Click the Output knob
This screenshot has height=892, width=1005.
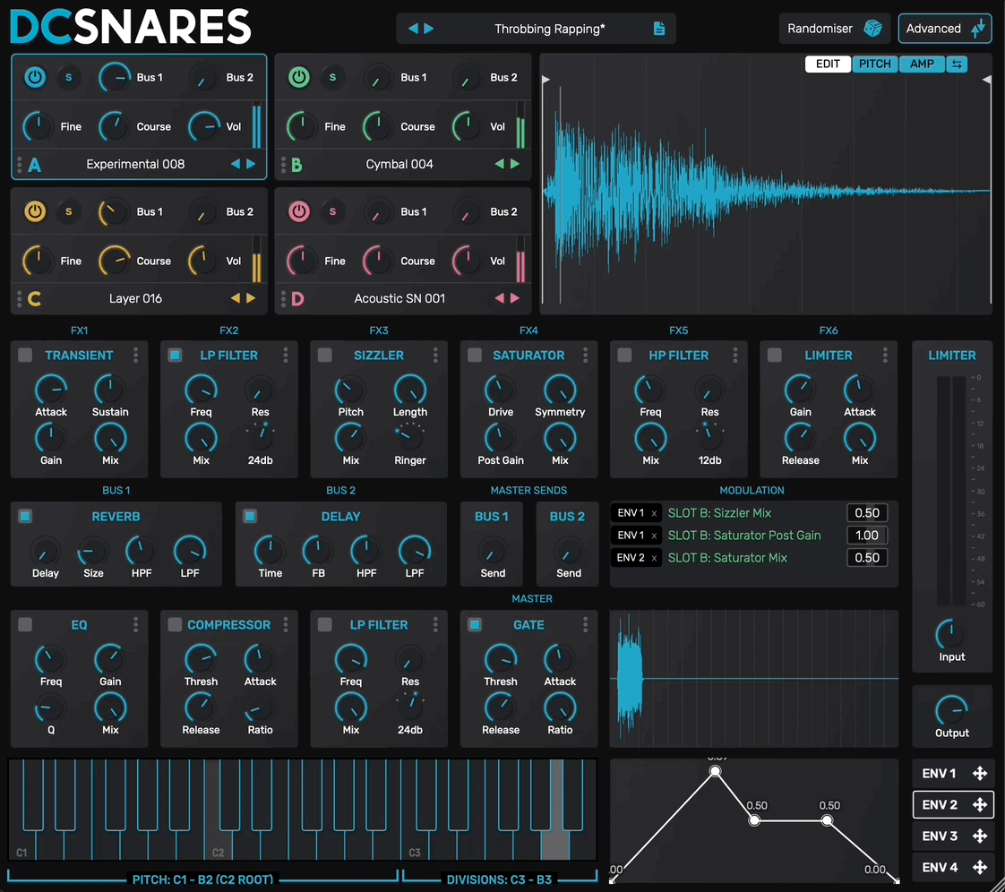point(951,709)
